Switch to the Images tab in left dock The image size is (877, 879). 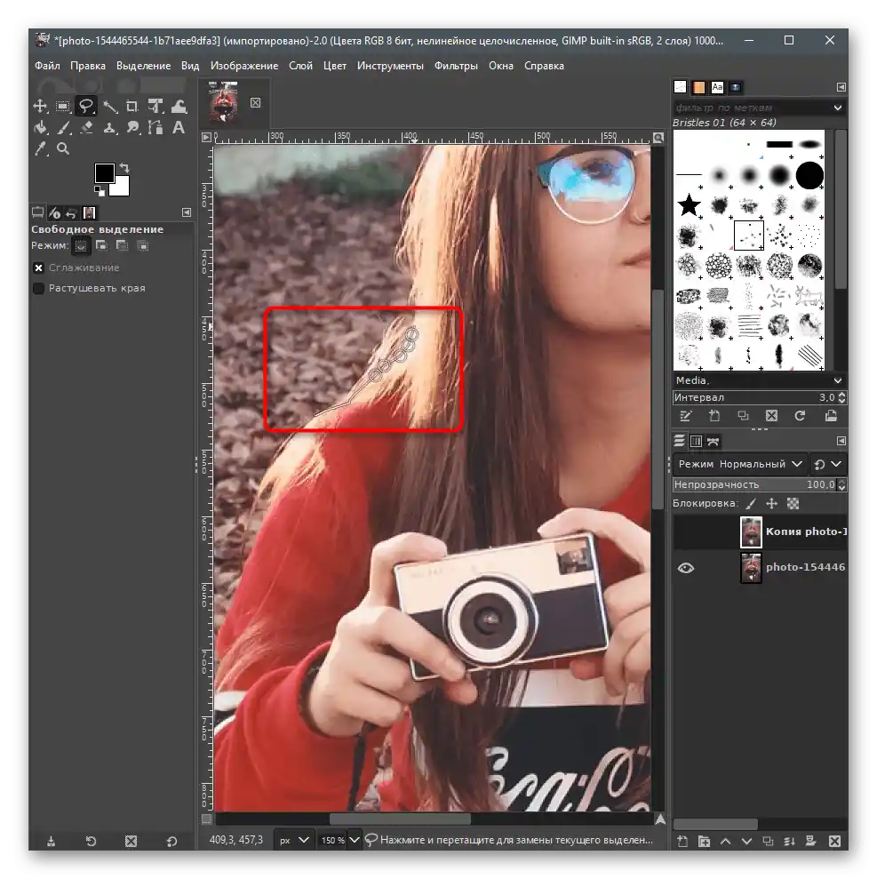tap(89, 212)
